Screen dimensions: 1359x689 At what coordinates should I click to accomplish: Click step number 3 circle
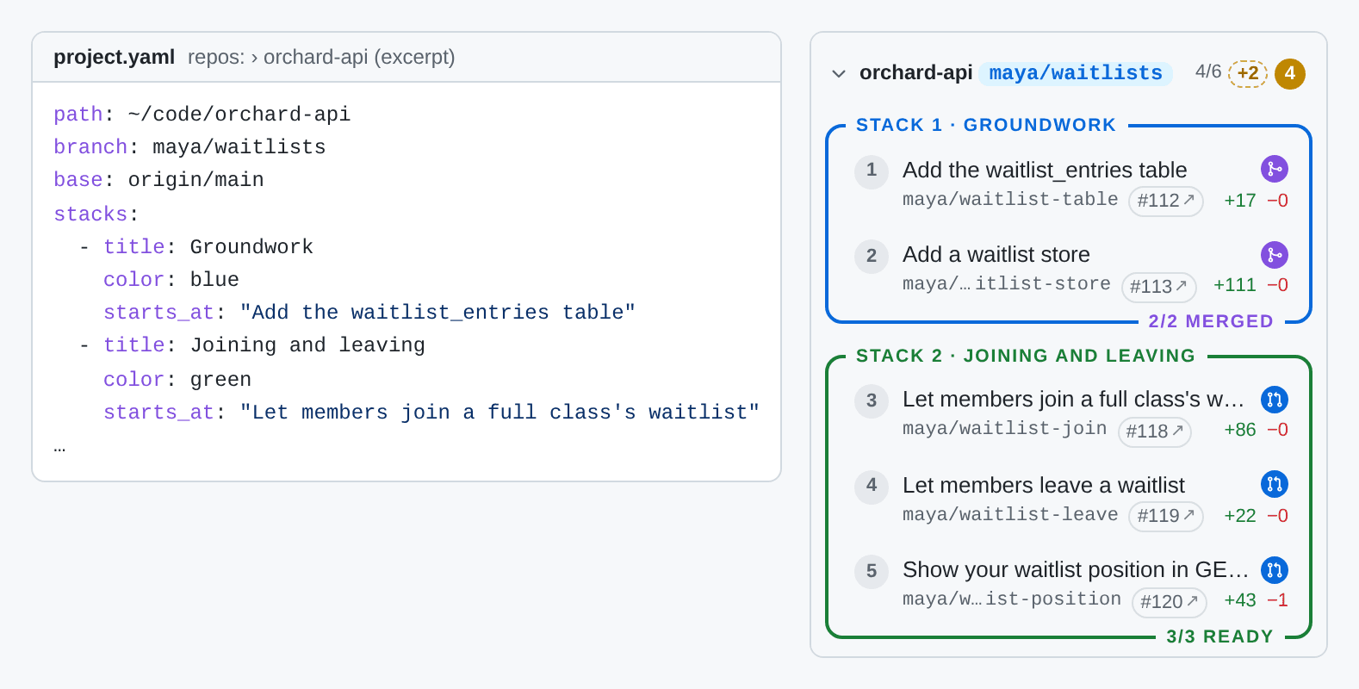click(x=872, y=400)
